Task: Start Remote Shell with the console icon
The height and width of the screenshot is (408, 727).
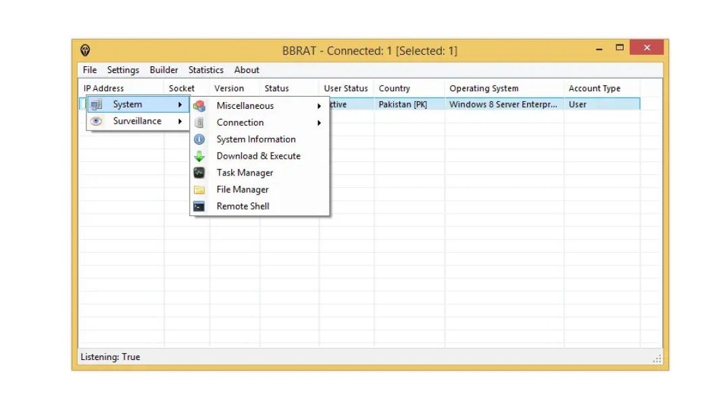Action: coord(200,207)
